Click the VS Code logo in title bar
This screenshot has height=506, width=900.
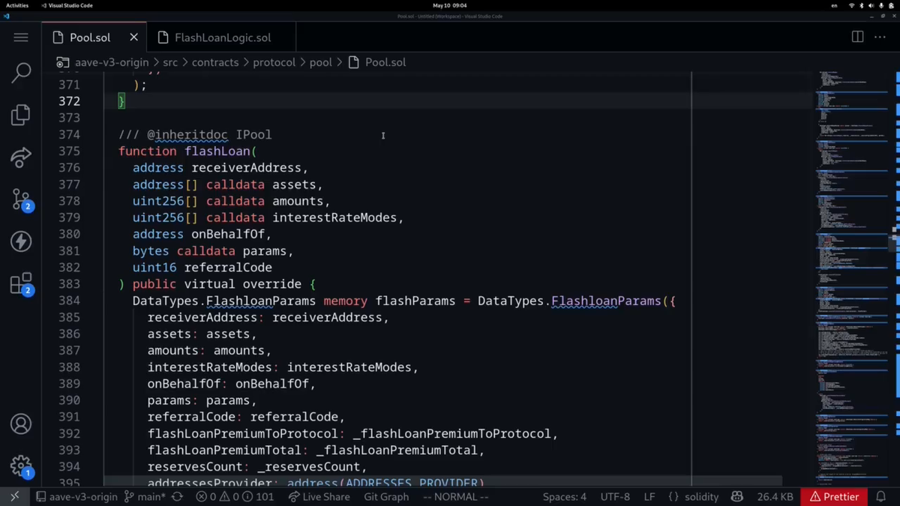tap(6, 16)
